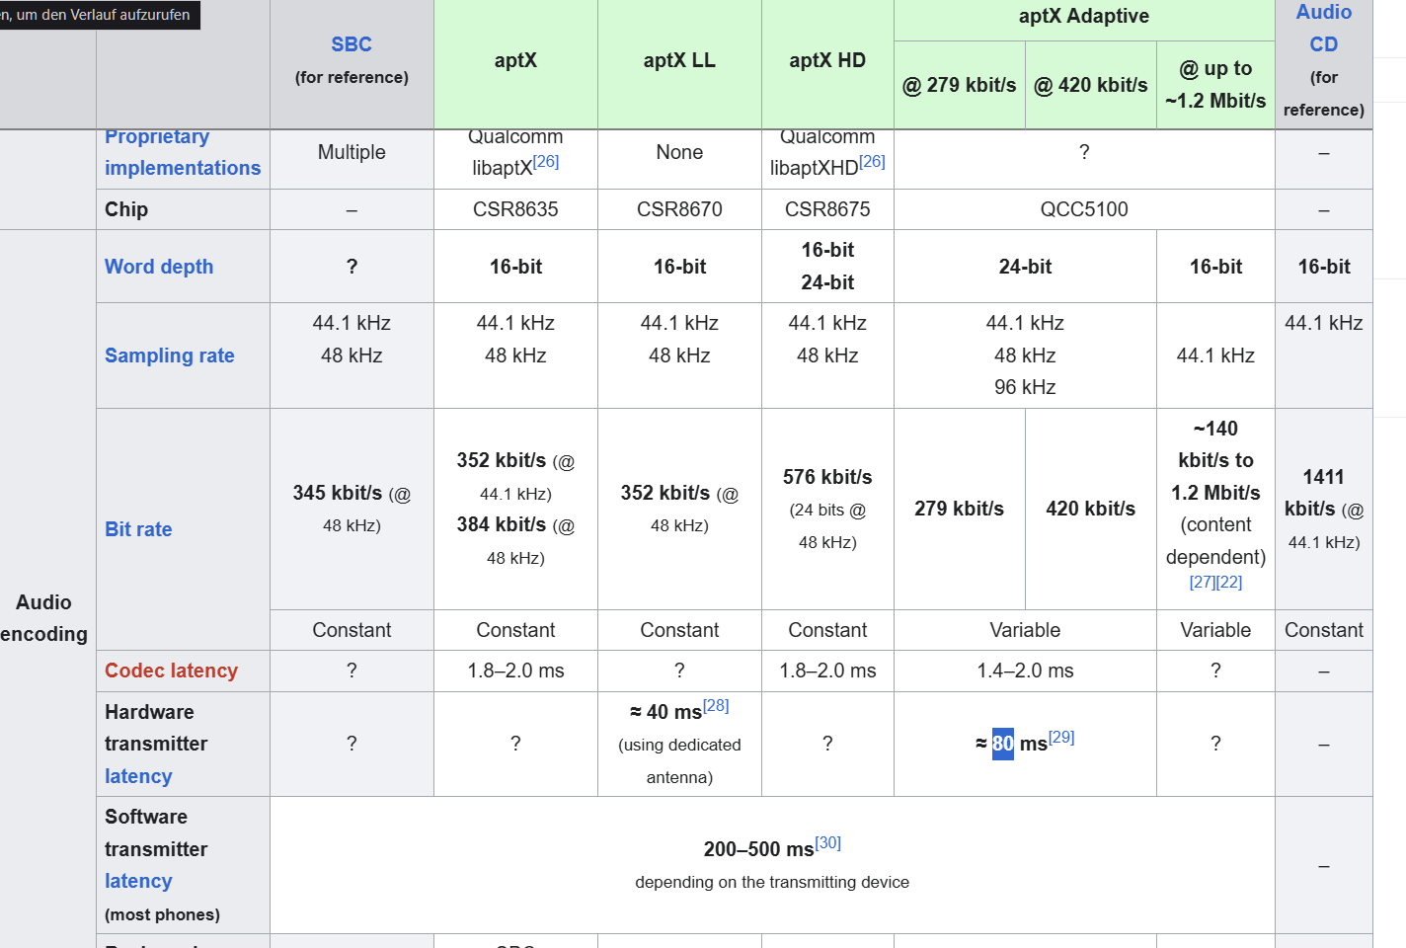Click the @ 279 kbit/s subheader
Screen dimensions: 1406x948
click(x=959, y=85)
